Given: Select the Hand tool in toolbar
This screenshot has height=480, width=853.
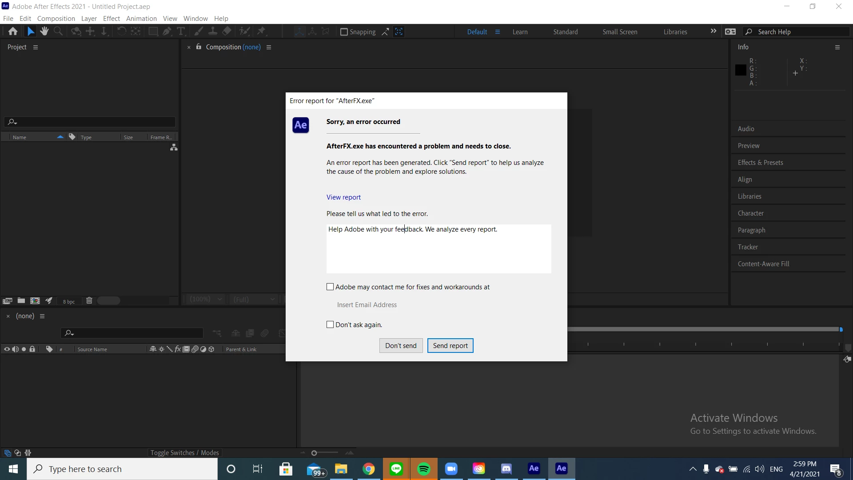Looking at the screenshot, I should pyautogui.click(x=44, y=31).
